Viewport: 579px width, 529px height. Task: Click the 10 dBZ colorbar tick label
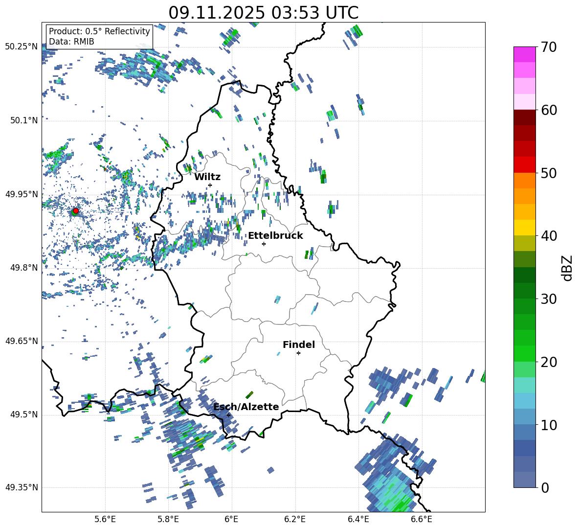(548, 425)
